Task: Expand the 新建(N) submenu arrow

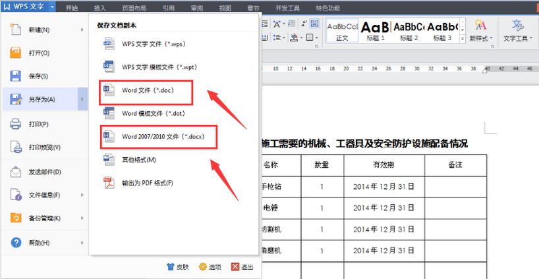Action: [82, 30]
